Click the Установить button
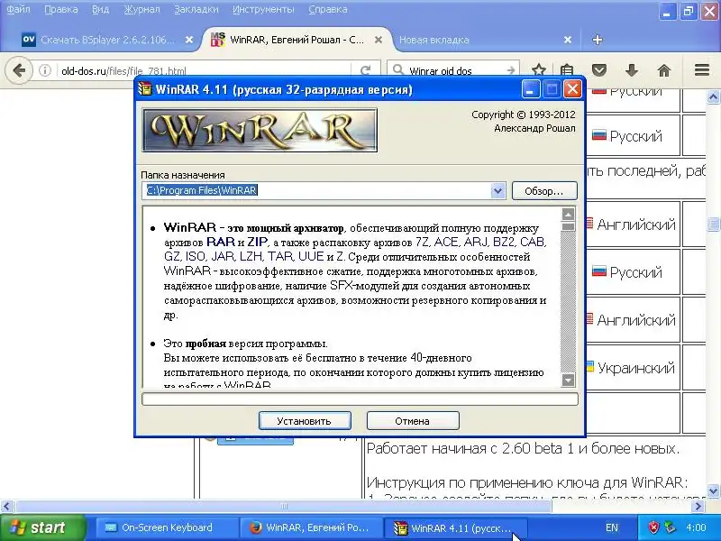The height and width of the screenshot is (541, 721). click(x=305, y=421)
